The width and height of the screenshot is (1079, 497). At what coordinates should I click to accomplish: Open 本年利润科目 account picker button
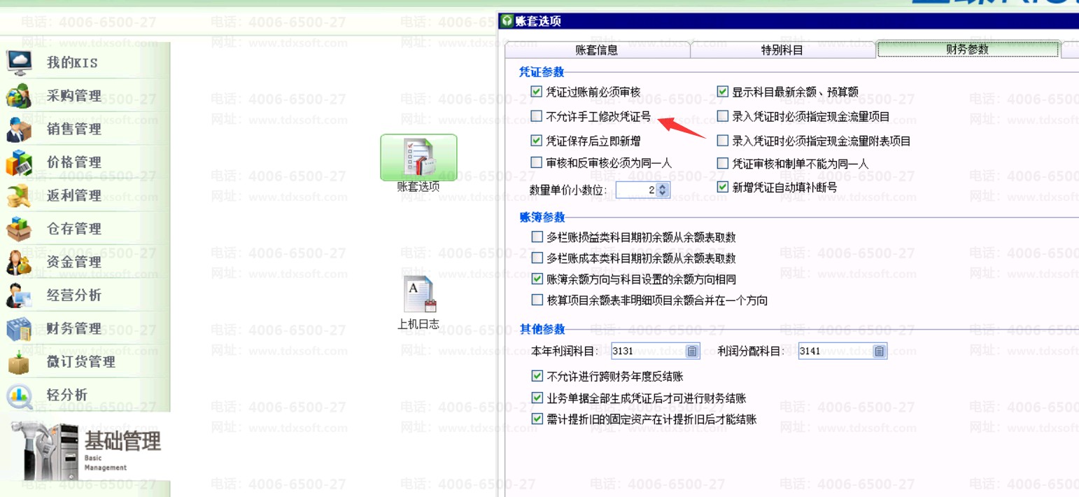point(692,351)
